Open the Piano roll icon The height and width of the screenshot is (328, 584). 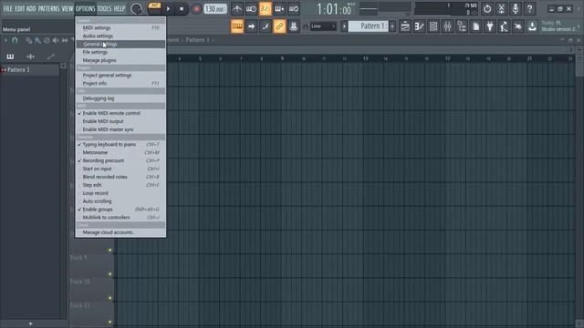pyautogui.click(x=419, y=26)
